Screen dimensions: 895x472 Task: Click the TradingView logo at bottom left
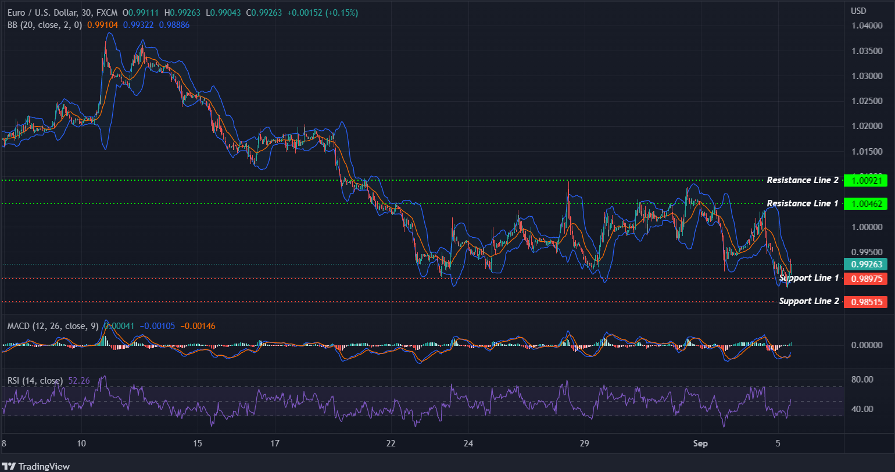pyautogui.click(x=36, y=466)
